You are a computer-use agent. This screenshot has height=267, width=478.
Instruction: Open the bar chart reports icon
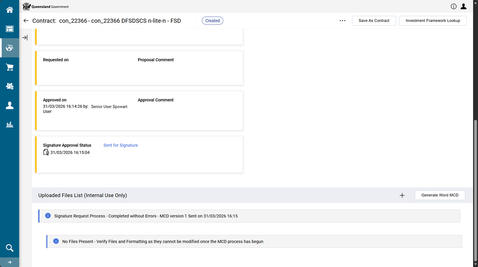[10, 125]
